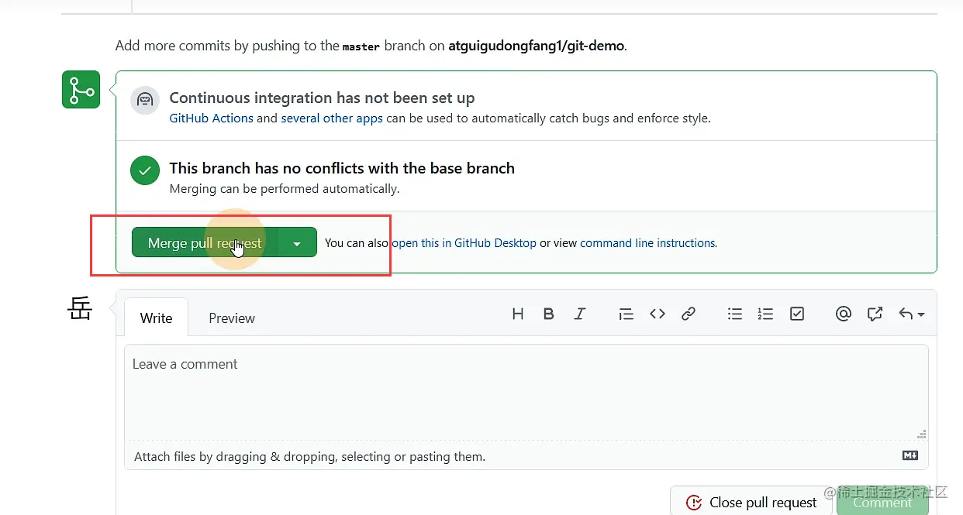This screenshot has width=963, height=515.
Task: Insert code with the angle brackets icon
Action: point(658,314)
